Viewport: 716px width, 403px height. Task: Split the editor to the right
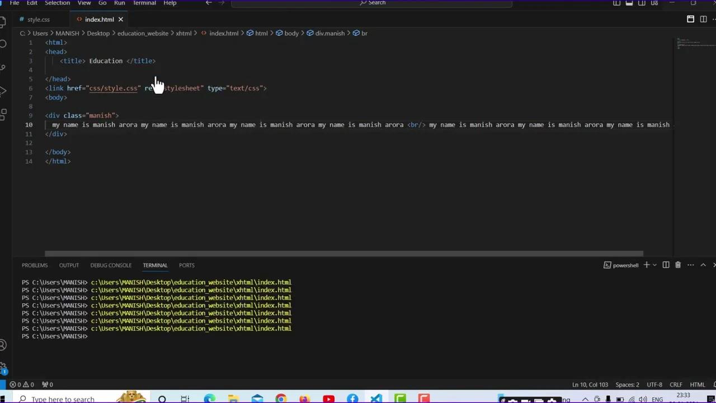(703, 19)
